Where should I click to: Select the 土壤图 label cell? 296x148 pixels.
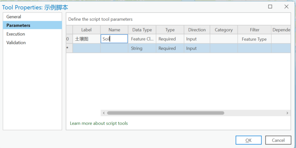(86, 39)
